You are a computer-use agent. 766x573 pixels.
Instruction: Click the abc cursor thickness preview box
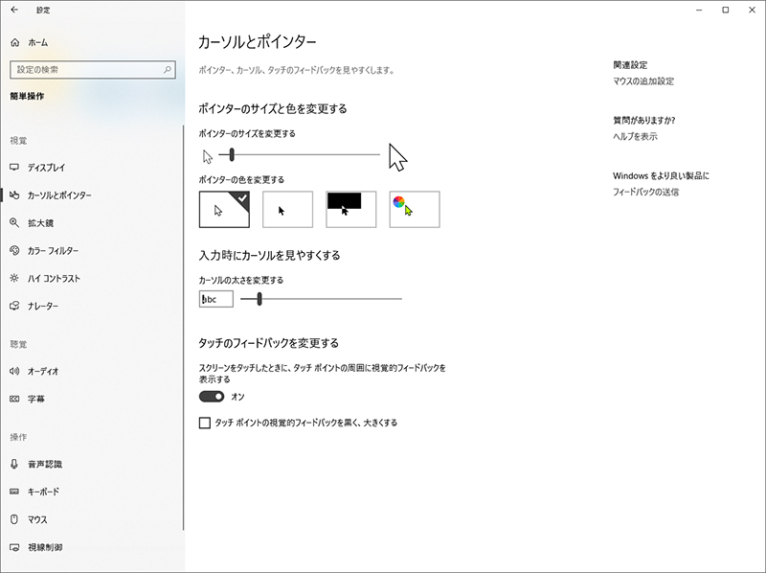(216, 299)
